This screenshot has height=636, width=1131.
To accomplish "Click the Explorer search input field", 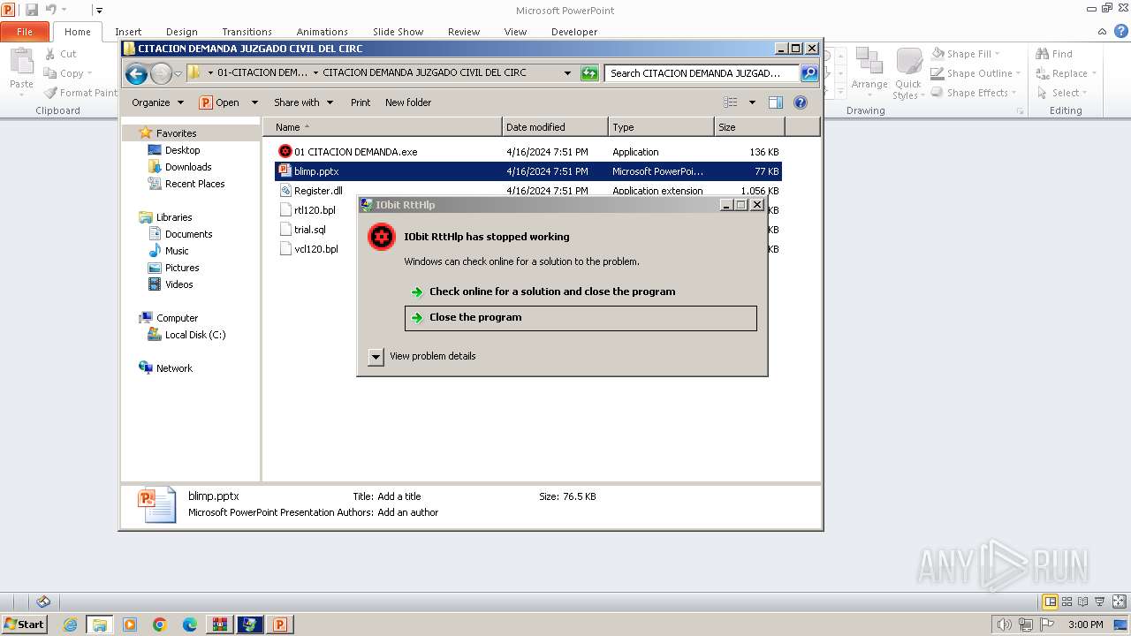I will click(702, 73).
